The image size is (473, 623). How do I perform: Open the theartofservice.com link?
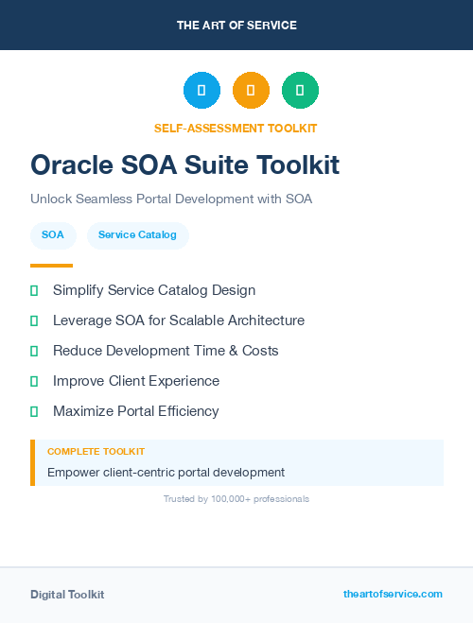[393, 594]
